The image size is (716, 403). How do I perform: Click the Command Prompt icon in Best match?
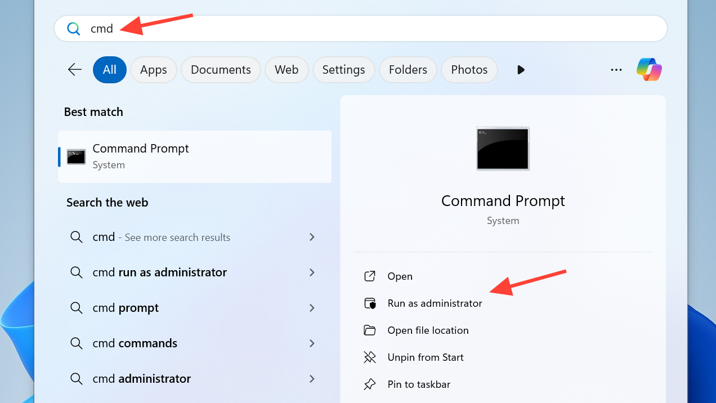click(x=75, y=156)
